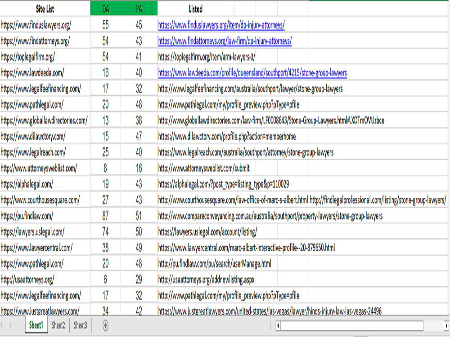Select the http://www.courthousesquare.com/ site cell
Viewport: 450px width, 337px height.
[x=45, y=200]
